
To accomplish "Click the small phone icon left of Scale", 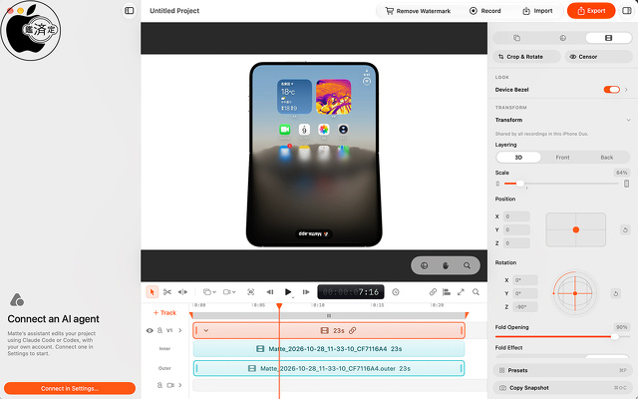I will coord(497,184).
